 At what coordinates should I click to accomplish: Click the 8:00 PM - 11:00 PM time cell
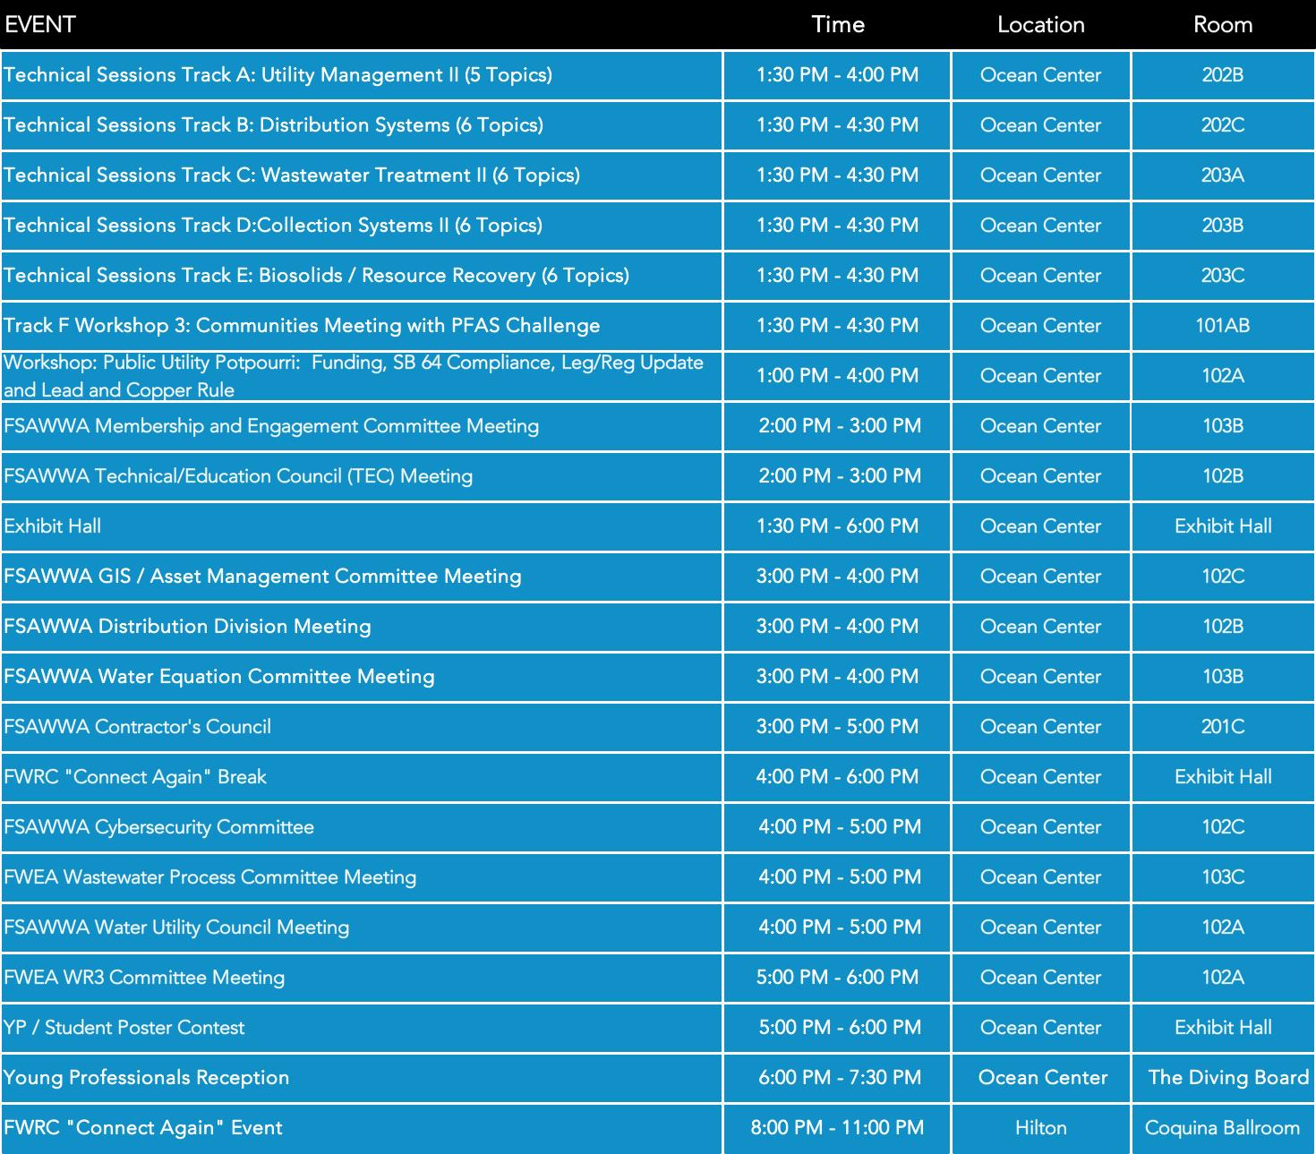(x=838, y=1128)
